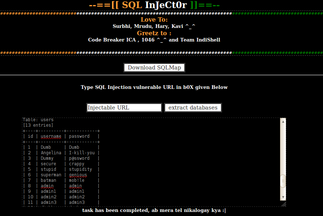Click the 'admin3' username cell
Viewport: 323px width, 216px height.
pos(48,202)
